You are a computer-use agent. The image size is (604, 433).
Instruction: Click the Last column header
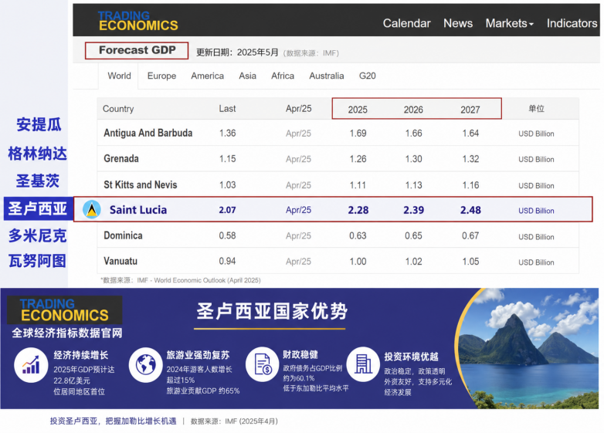227,109
